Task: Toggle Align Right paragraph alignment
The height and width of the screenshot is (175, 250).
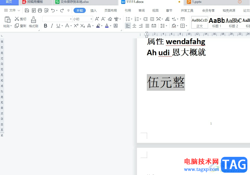Action: pyautogui.click(x=141, y=26)
